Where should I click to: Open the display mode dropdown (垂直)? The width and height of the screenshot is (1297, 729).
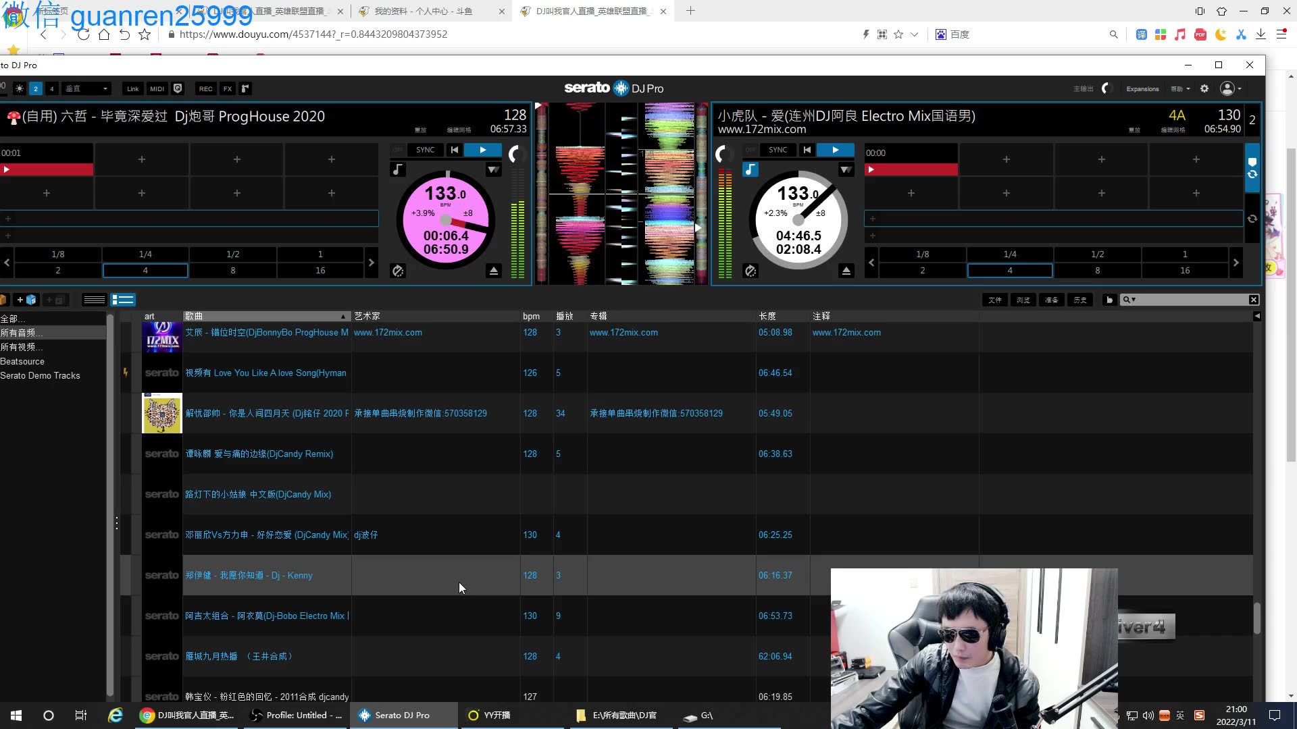(x=86, y=88)
